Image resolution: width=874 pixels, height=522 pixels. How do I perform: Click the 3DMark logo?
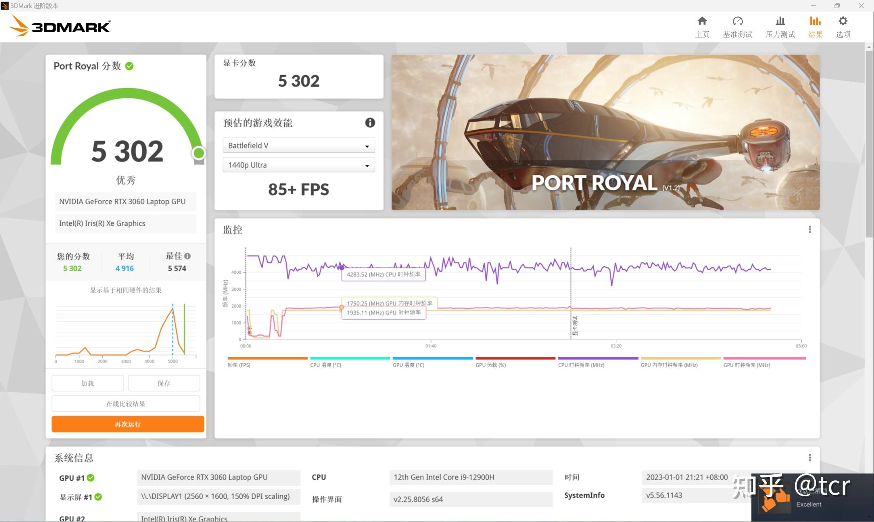[60, 26]
